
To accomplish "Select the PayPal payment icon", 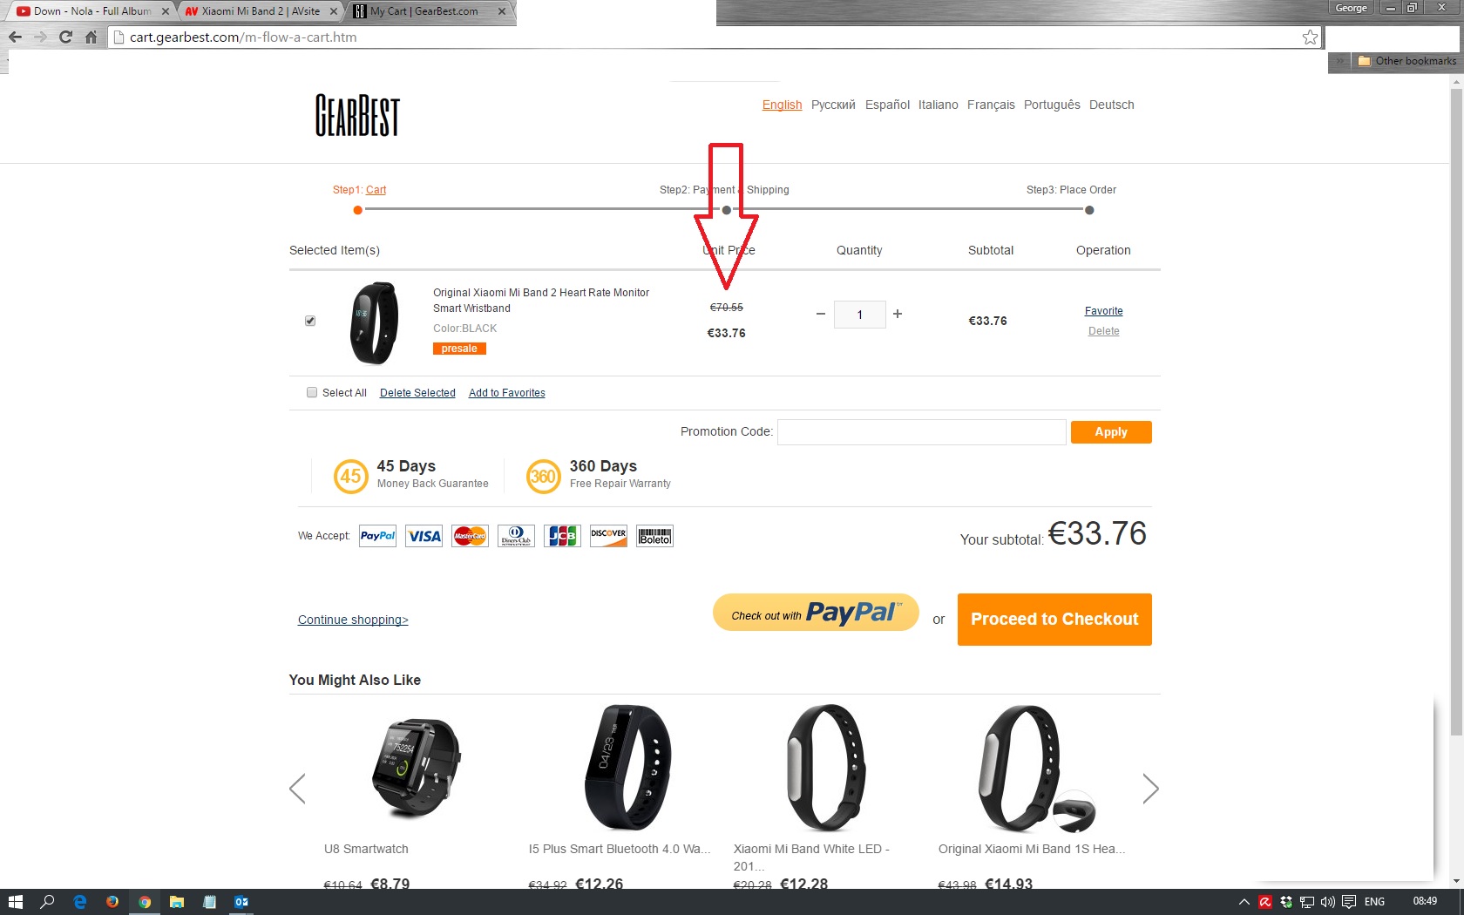I will point(377,536).
